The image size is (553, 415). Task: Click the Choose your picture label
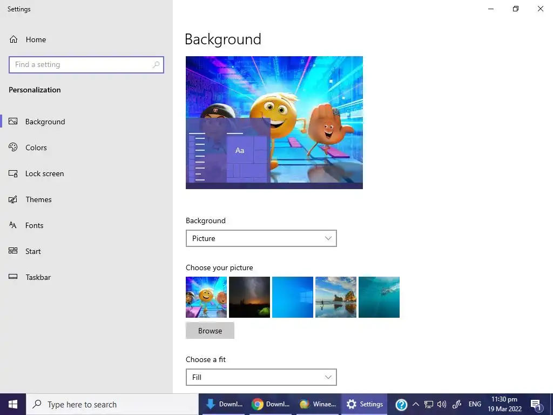219,267
